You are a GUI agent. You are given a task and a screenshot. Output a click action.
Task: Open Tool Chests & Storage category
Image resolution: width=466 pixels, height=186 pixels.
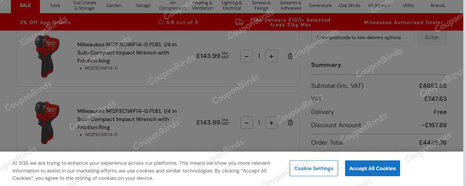[84, 5]
